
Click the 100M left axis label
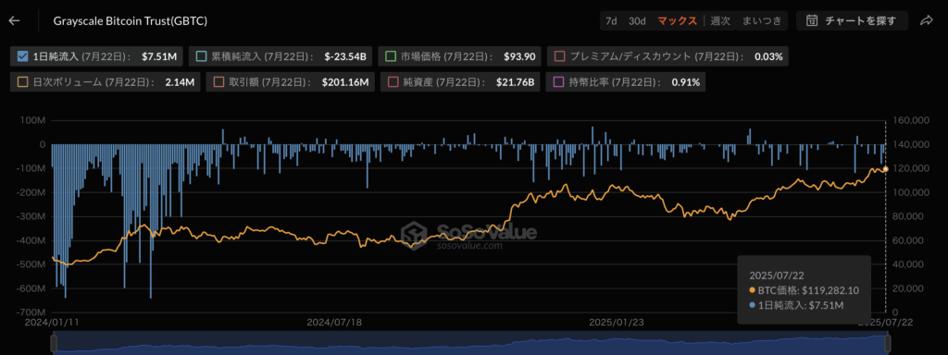click(33, 121)
